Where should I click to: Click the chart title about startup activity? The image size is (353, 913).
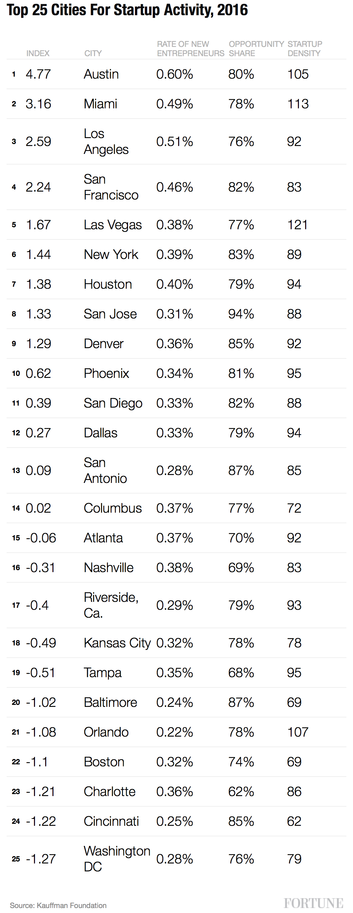click(127, 10)
